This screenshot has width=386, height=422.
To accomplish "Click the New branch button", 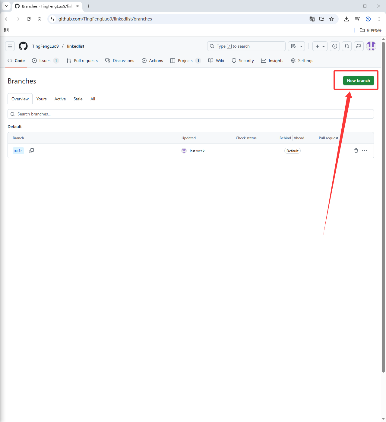I will pyautogui.click(x=358, y=80).
